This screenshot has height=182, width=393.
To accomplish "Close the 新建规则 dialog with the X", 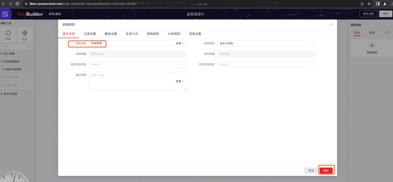I will 331,24.
